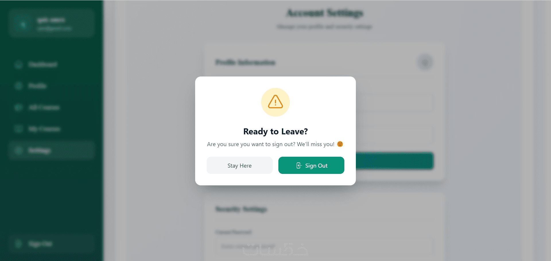Confirm with the green Sign Out button
The height and width of the screenshot is (261, 551).
coord(311,165)
